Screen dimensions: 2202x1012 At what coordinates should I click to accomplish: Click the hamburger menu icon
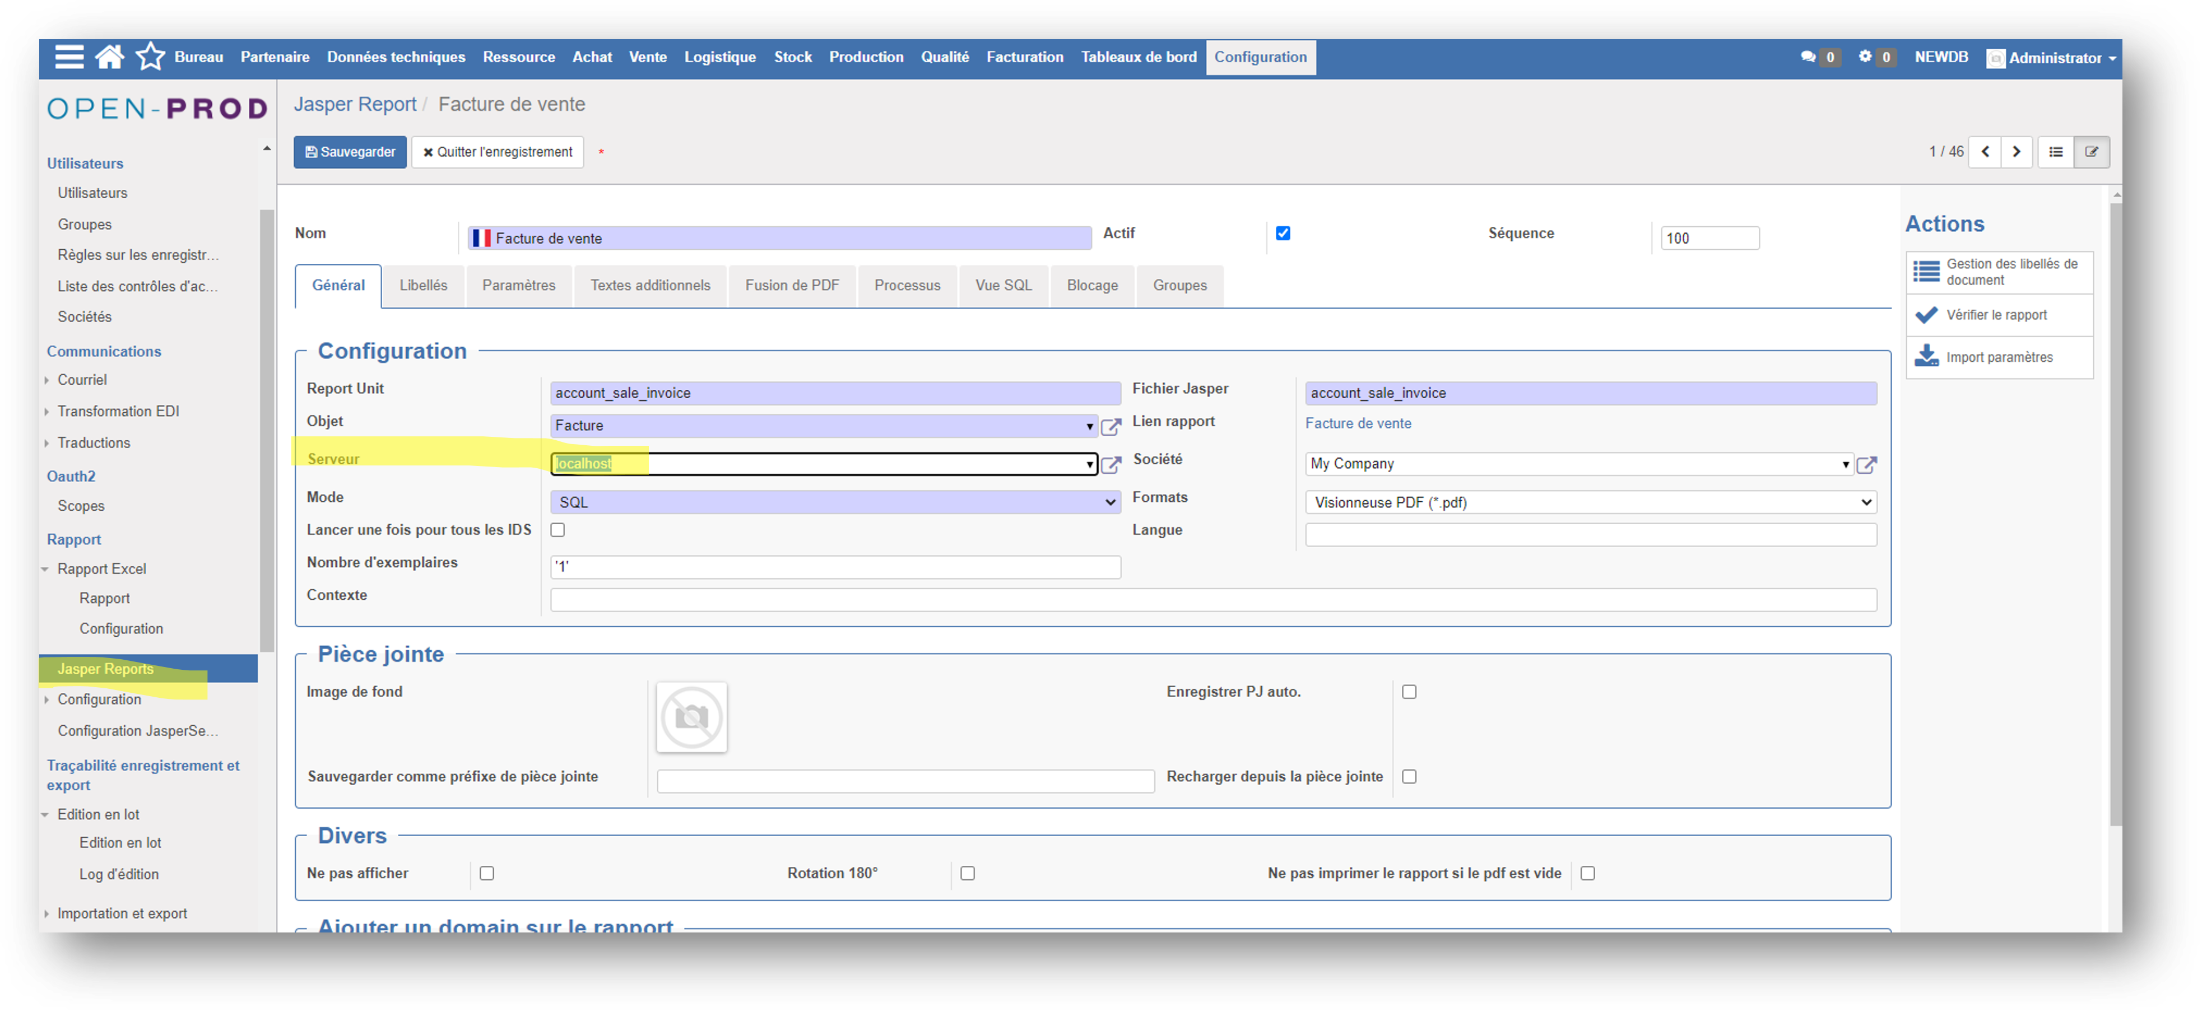coord(69,57)
